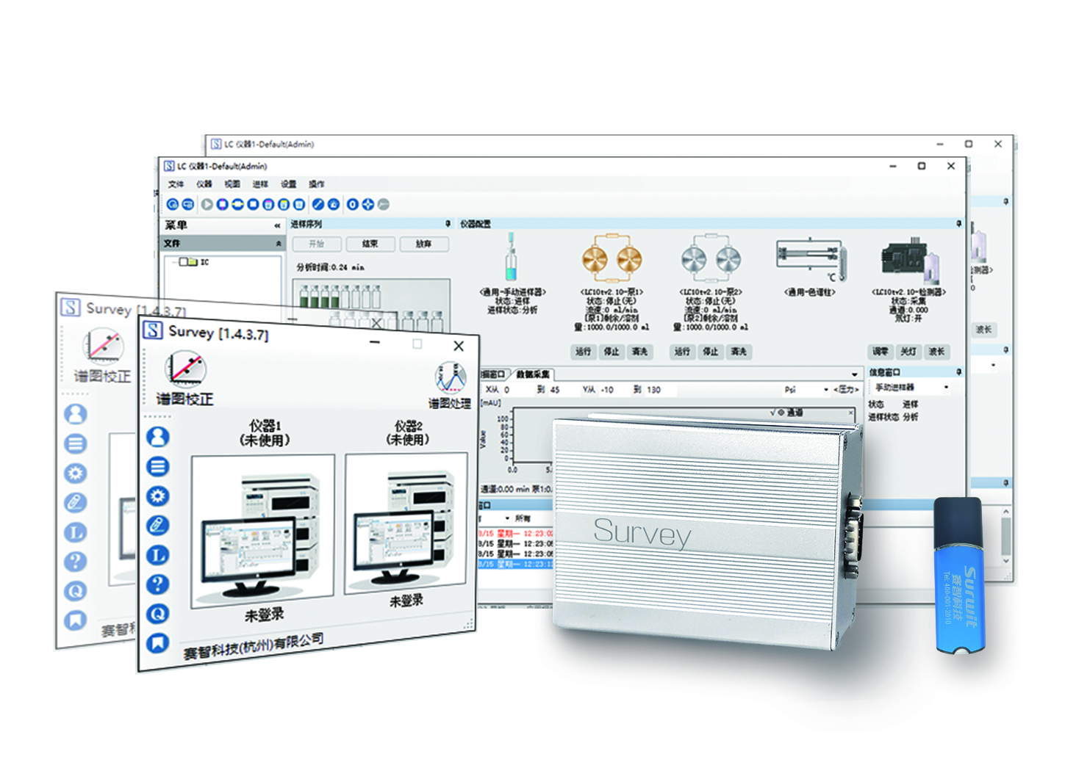Click the zero '0' icon in LC toolbar
Screen dimensions: 1065x765
(353, 204)
